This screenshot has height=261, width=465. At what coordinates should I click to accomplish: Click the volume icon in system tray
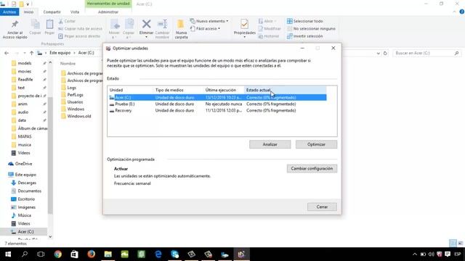tap(431, 254)
